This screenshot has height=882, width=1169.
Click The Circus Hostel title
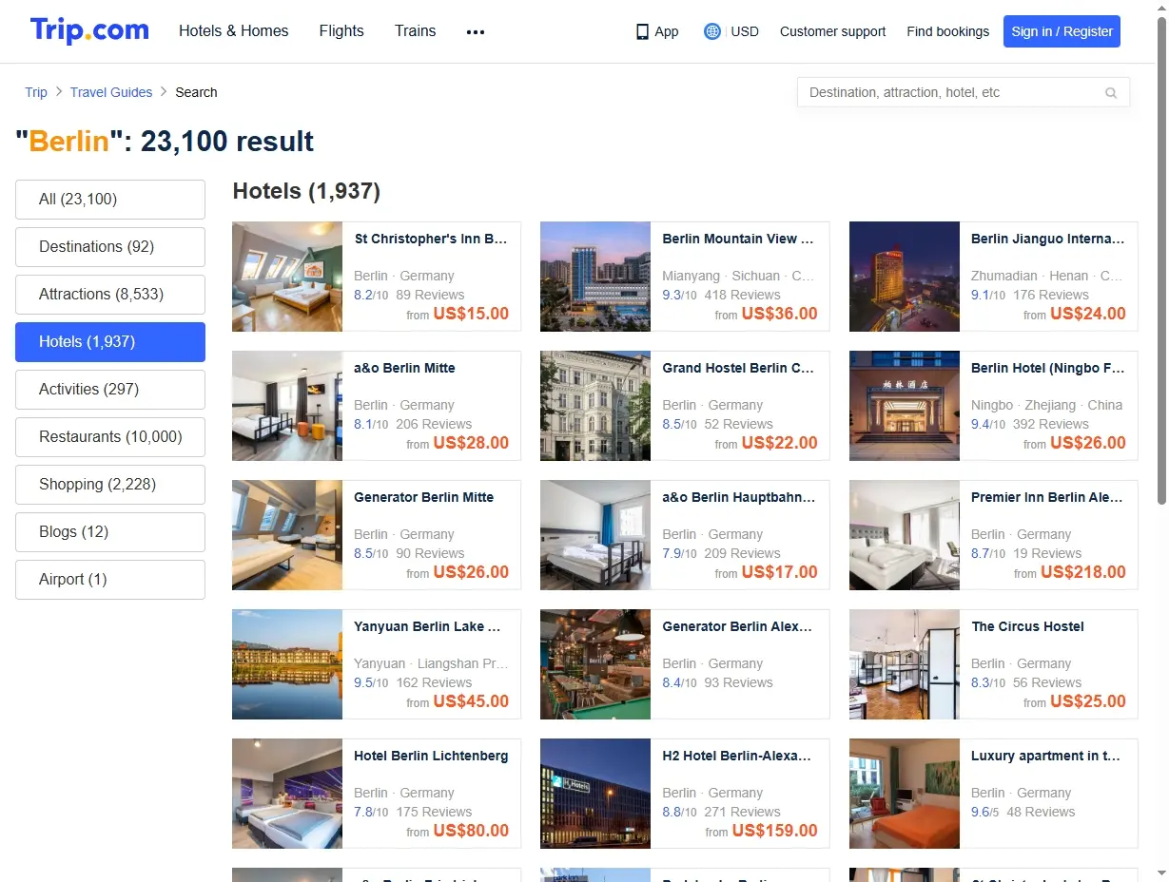pos(1027,626)
